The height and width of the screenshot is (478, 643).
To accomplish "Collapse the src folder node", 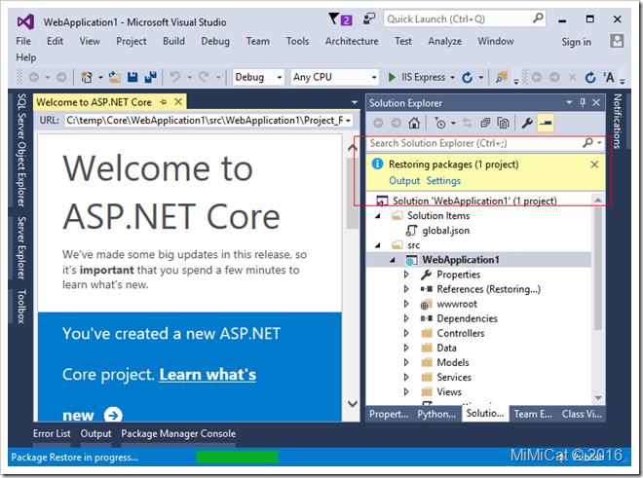I will click(378, 245).
